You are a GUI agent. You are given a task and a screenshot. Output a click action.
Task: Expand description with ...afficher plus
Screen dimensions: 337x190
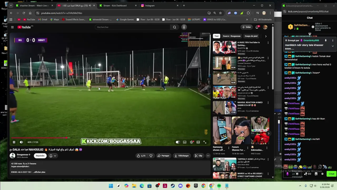point(39,172)
